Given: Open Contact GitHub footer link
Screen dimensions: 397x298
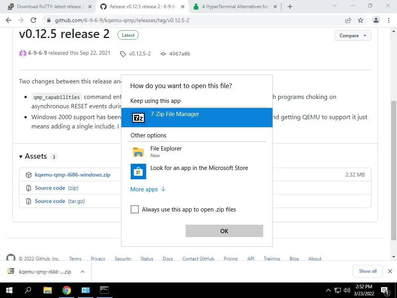Looking at the screenshot, I should [x=198, y=258].
